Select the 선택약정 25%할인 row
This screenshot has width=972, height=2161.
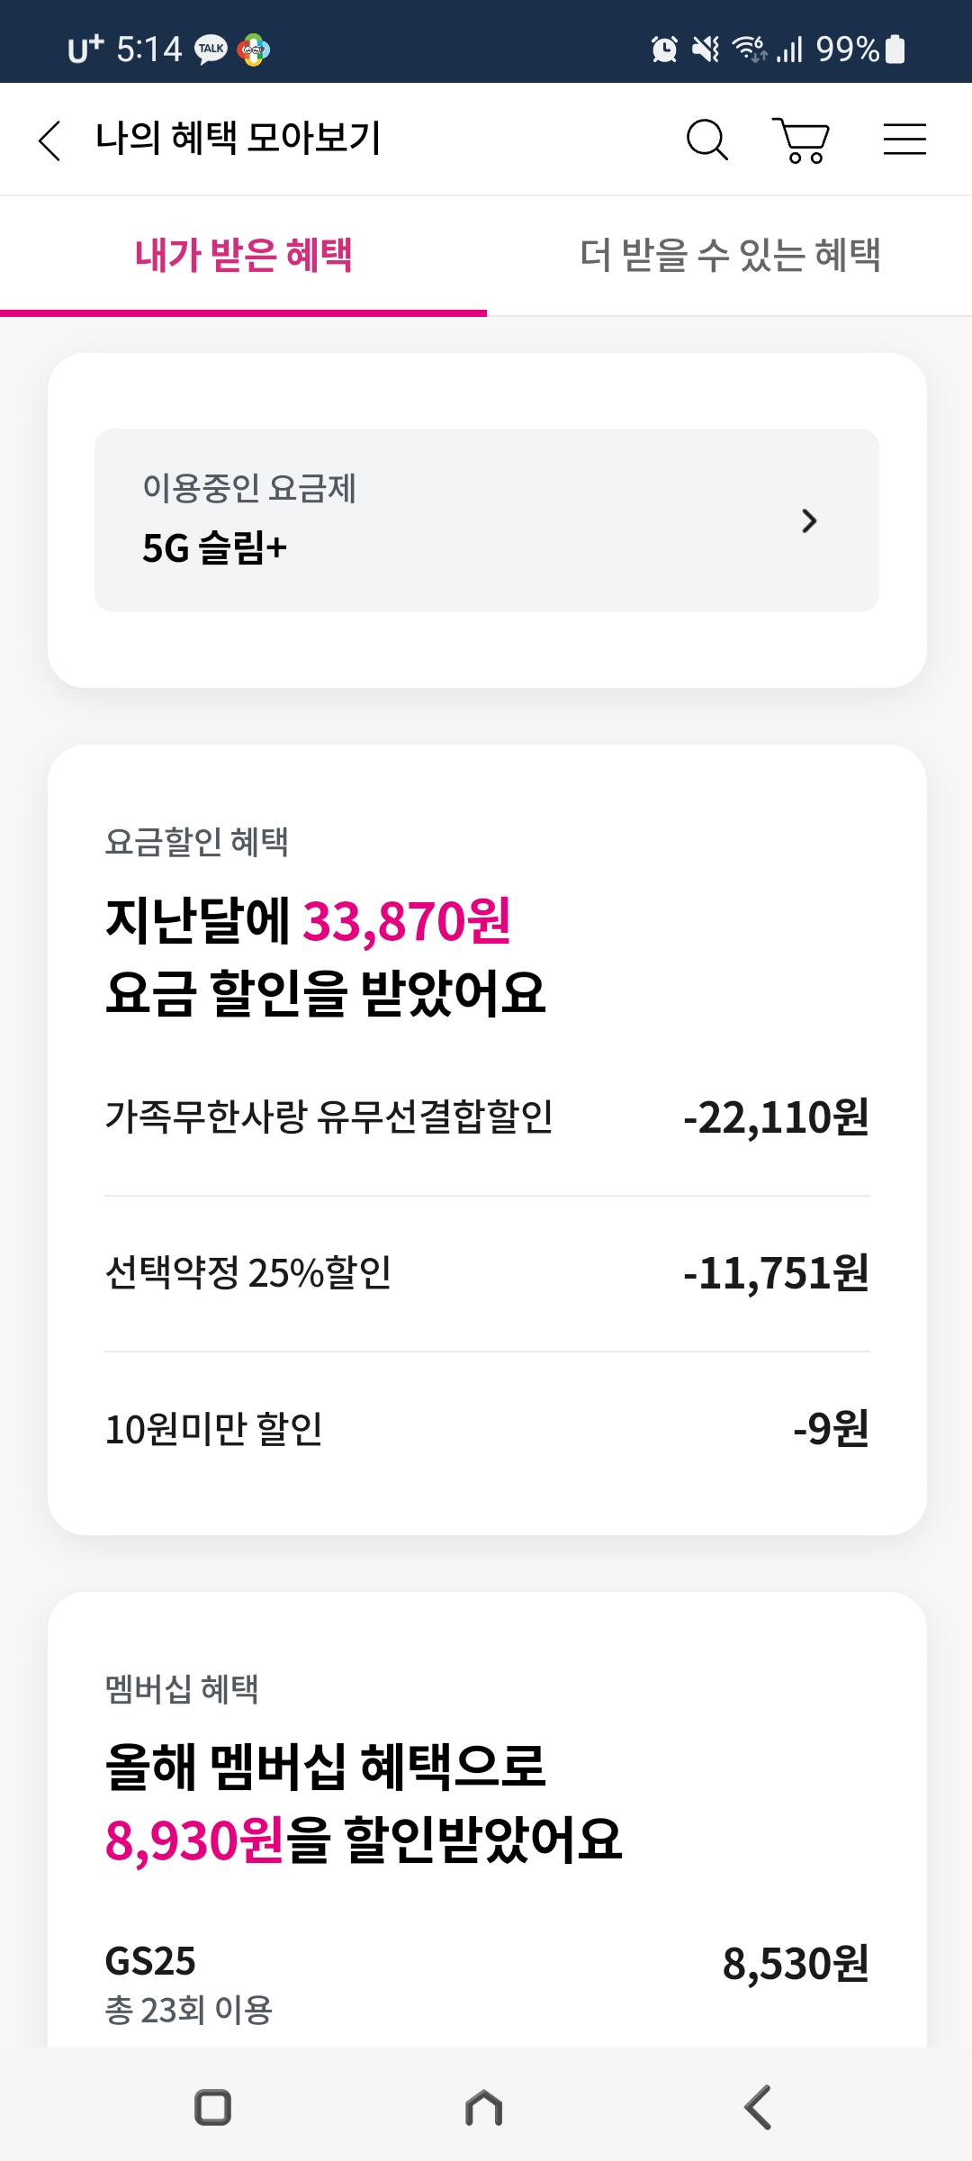tap(486, 1273)
